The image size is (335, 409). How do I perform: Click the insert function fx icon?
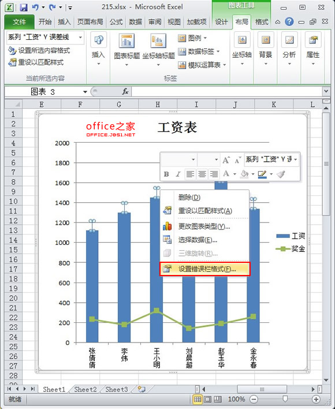pyautogui.click(x=125, y=91)
